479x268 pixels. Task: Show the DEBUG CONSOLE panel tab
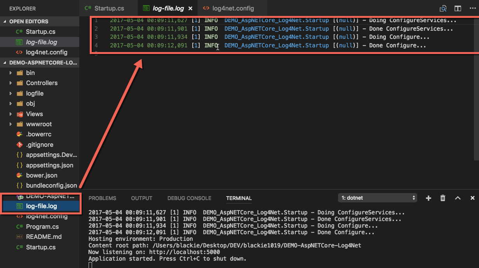tap(189, 198)
